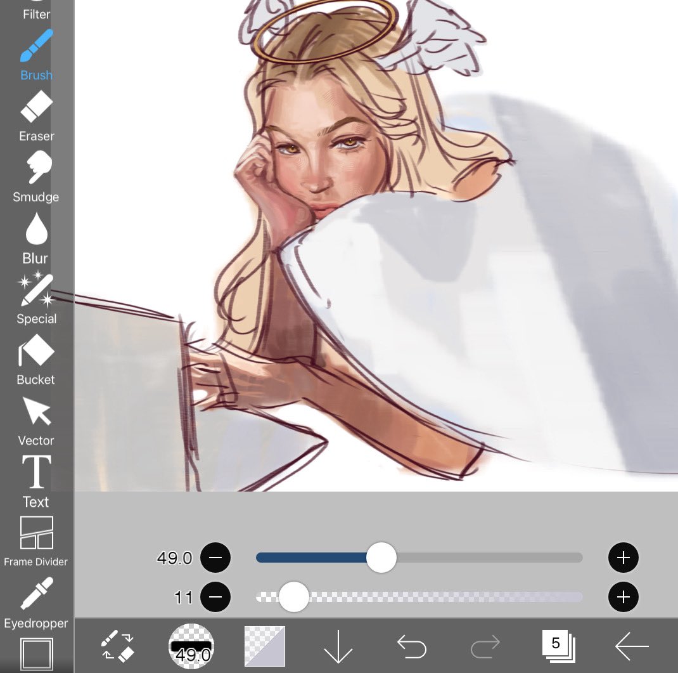Select the Text tool
Viewport: 678px width, 673px height.
pos(36,481)
